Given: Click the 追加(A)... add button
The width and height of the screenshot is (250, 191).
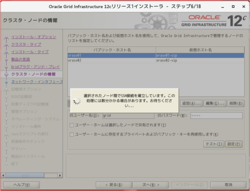Looking at the screenshot, I should pos(191,103).
